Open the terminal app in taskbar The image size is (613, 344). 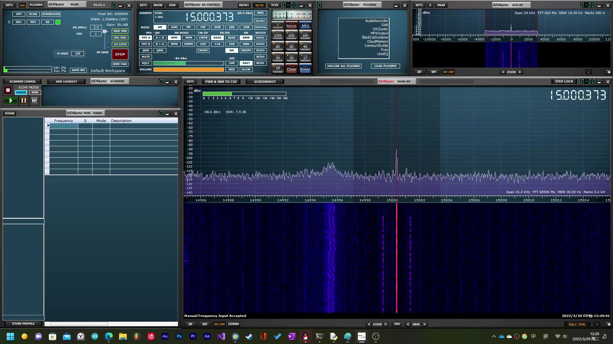pyautogui.click(x=320, y=336)
